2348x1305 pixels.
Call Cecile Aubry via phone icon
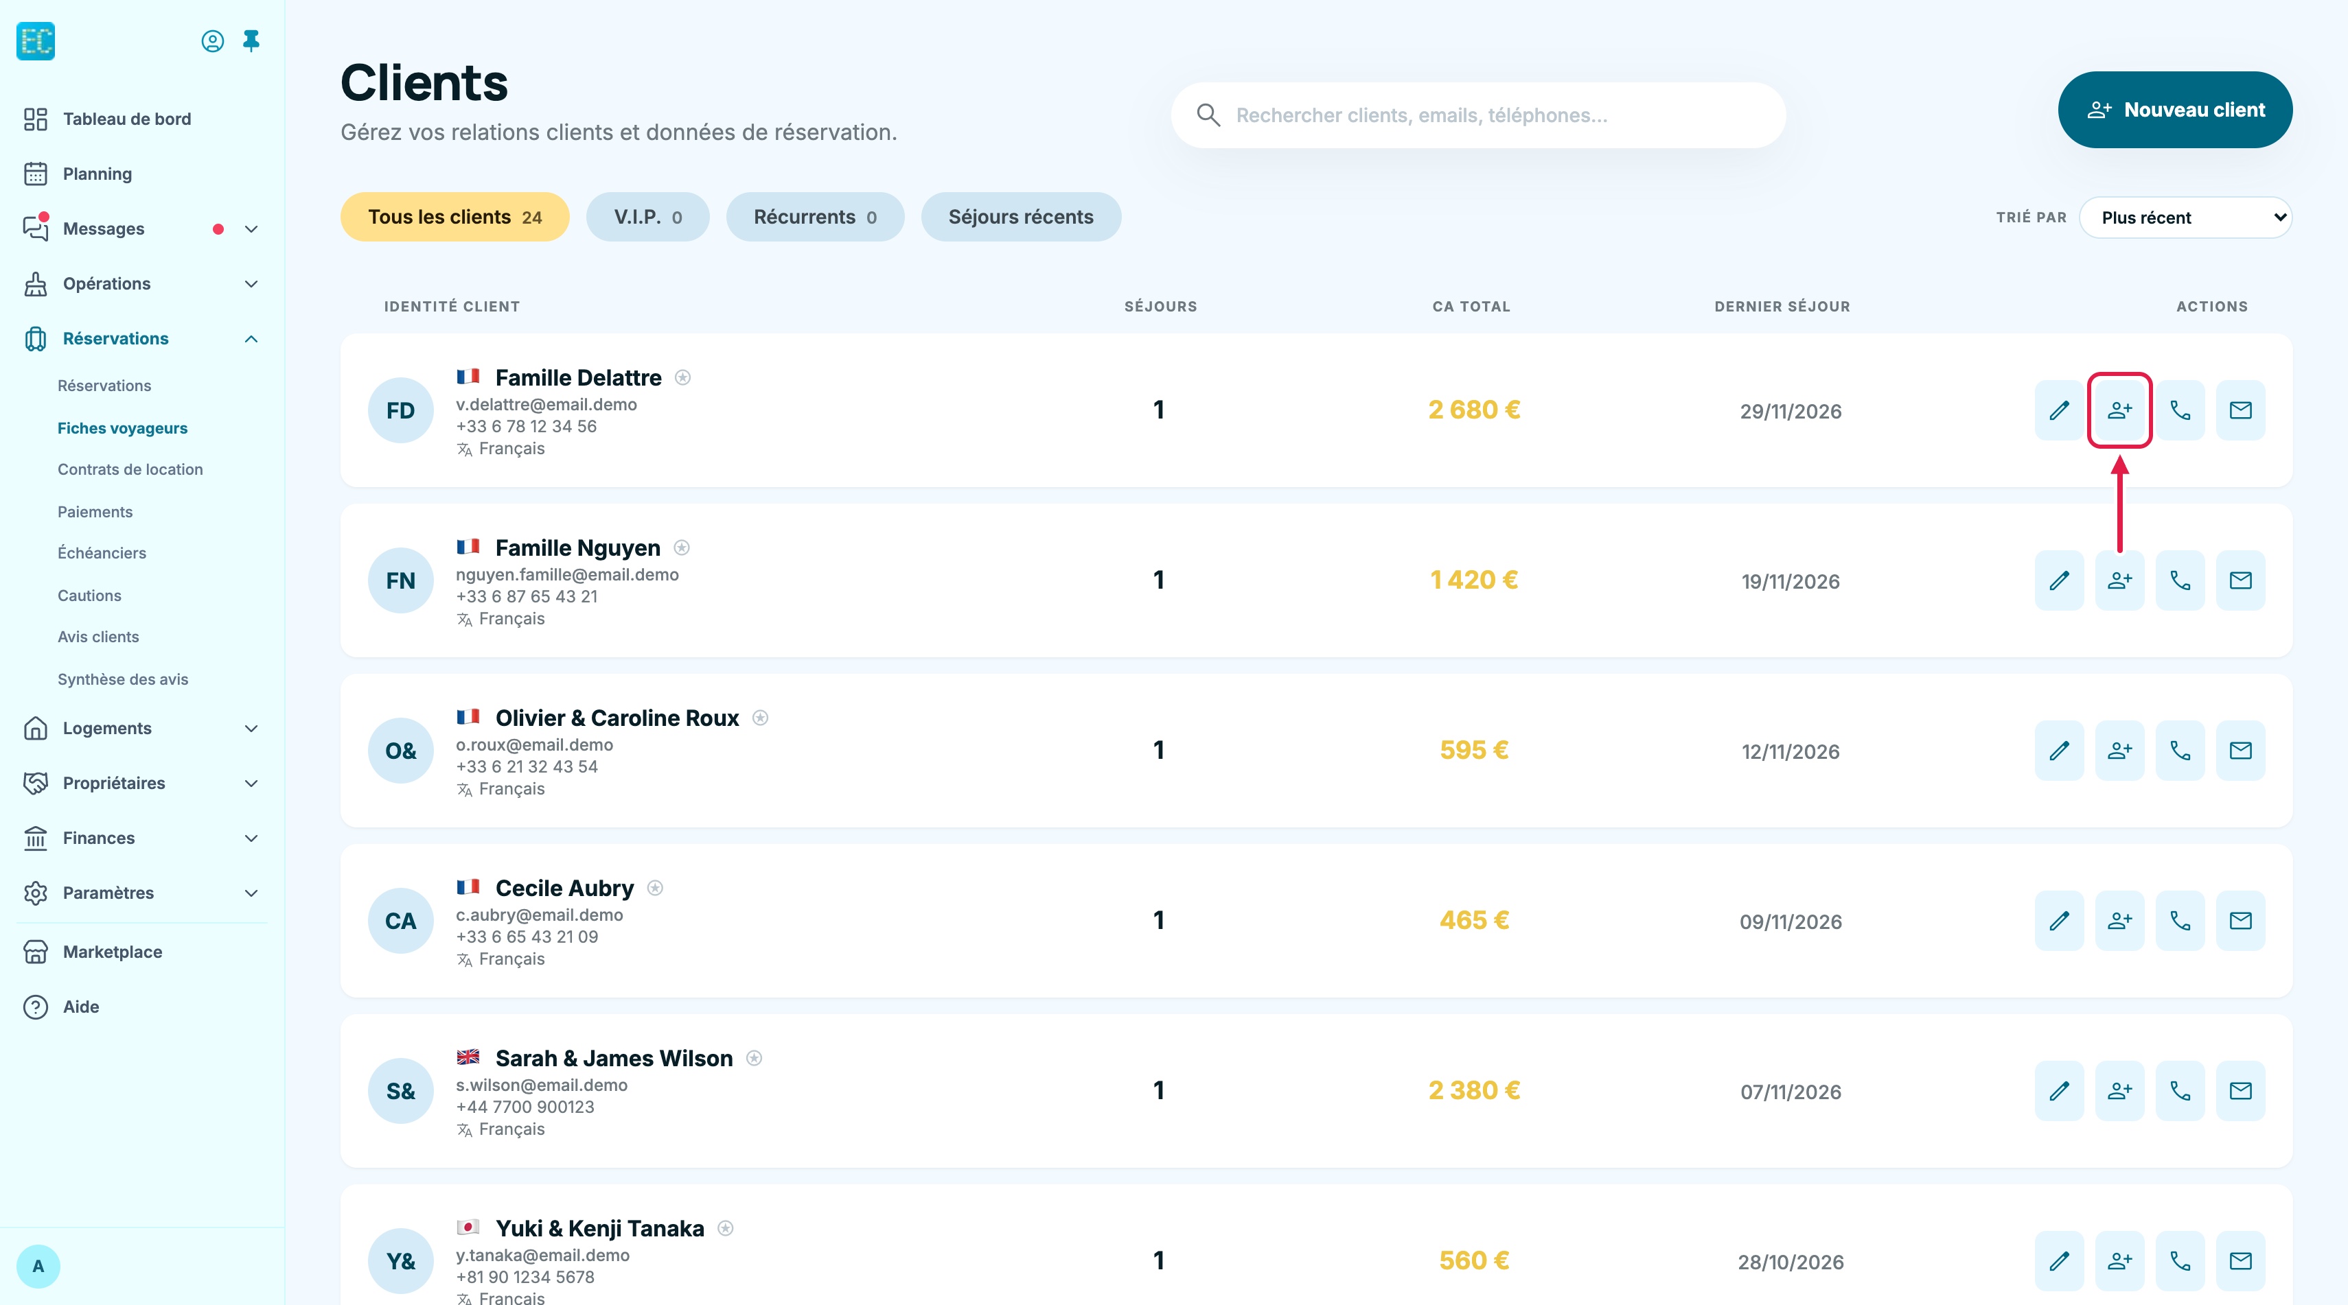coord(2180,921)
